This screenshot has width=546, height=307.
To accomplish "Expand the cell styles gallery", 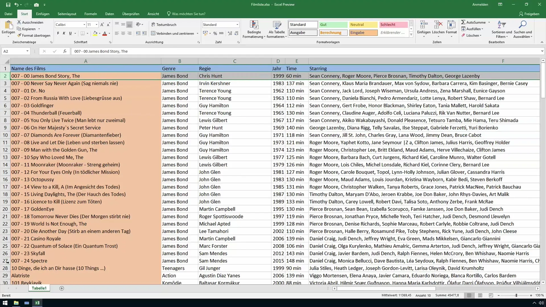I will coord(411,34).
